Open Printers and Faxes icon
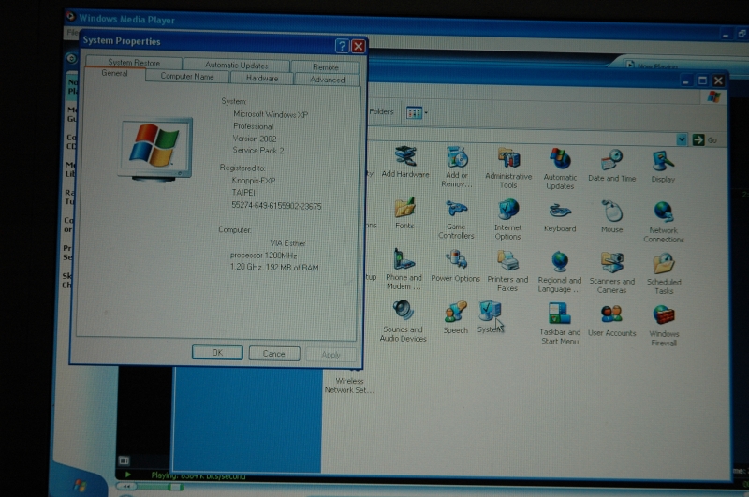Viewport: 749px width, 497px height. (x=507, y=270)
